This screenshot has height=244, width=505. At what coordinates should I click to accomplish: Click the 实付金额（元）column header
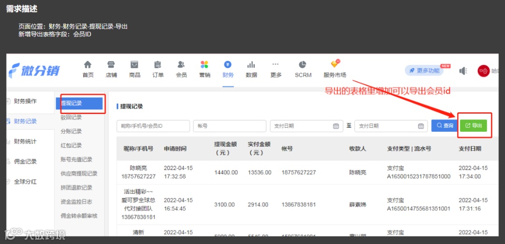(259, 148)
